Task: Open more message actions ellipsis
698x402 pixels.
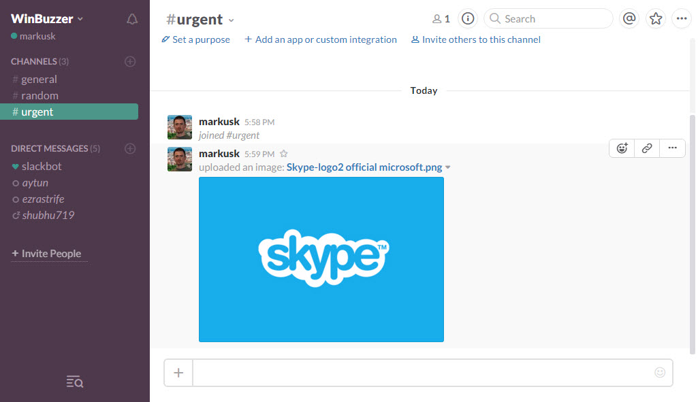Action: pyautogui.click(x=672, y=148)
